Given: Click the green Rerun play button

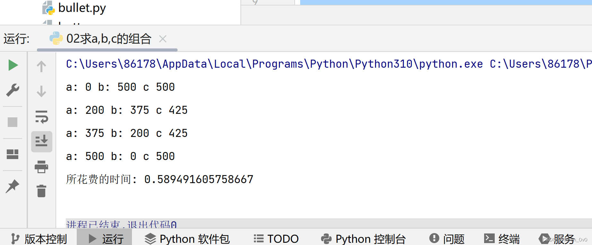Looking at the screenshot, I should (x=13, y=65).
